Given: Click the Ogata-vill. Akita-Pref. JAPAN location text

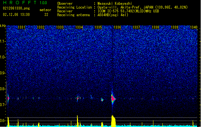Looking at the screenshot, I should coord(143,7).
